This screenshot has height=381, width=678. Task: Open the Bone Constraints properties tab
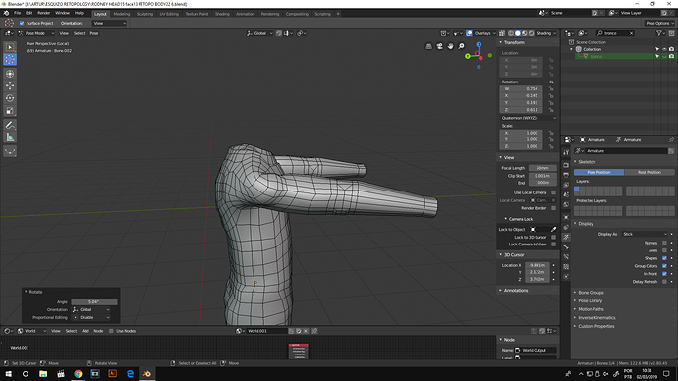coord(566,257)
